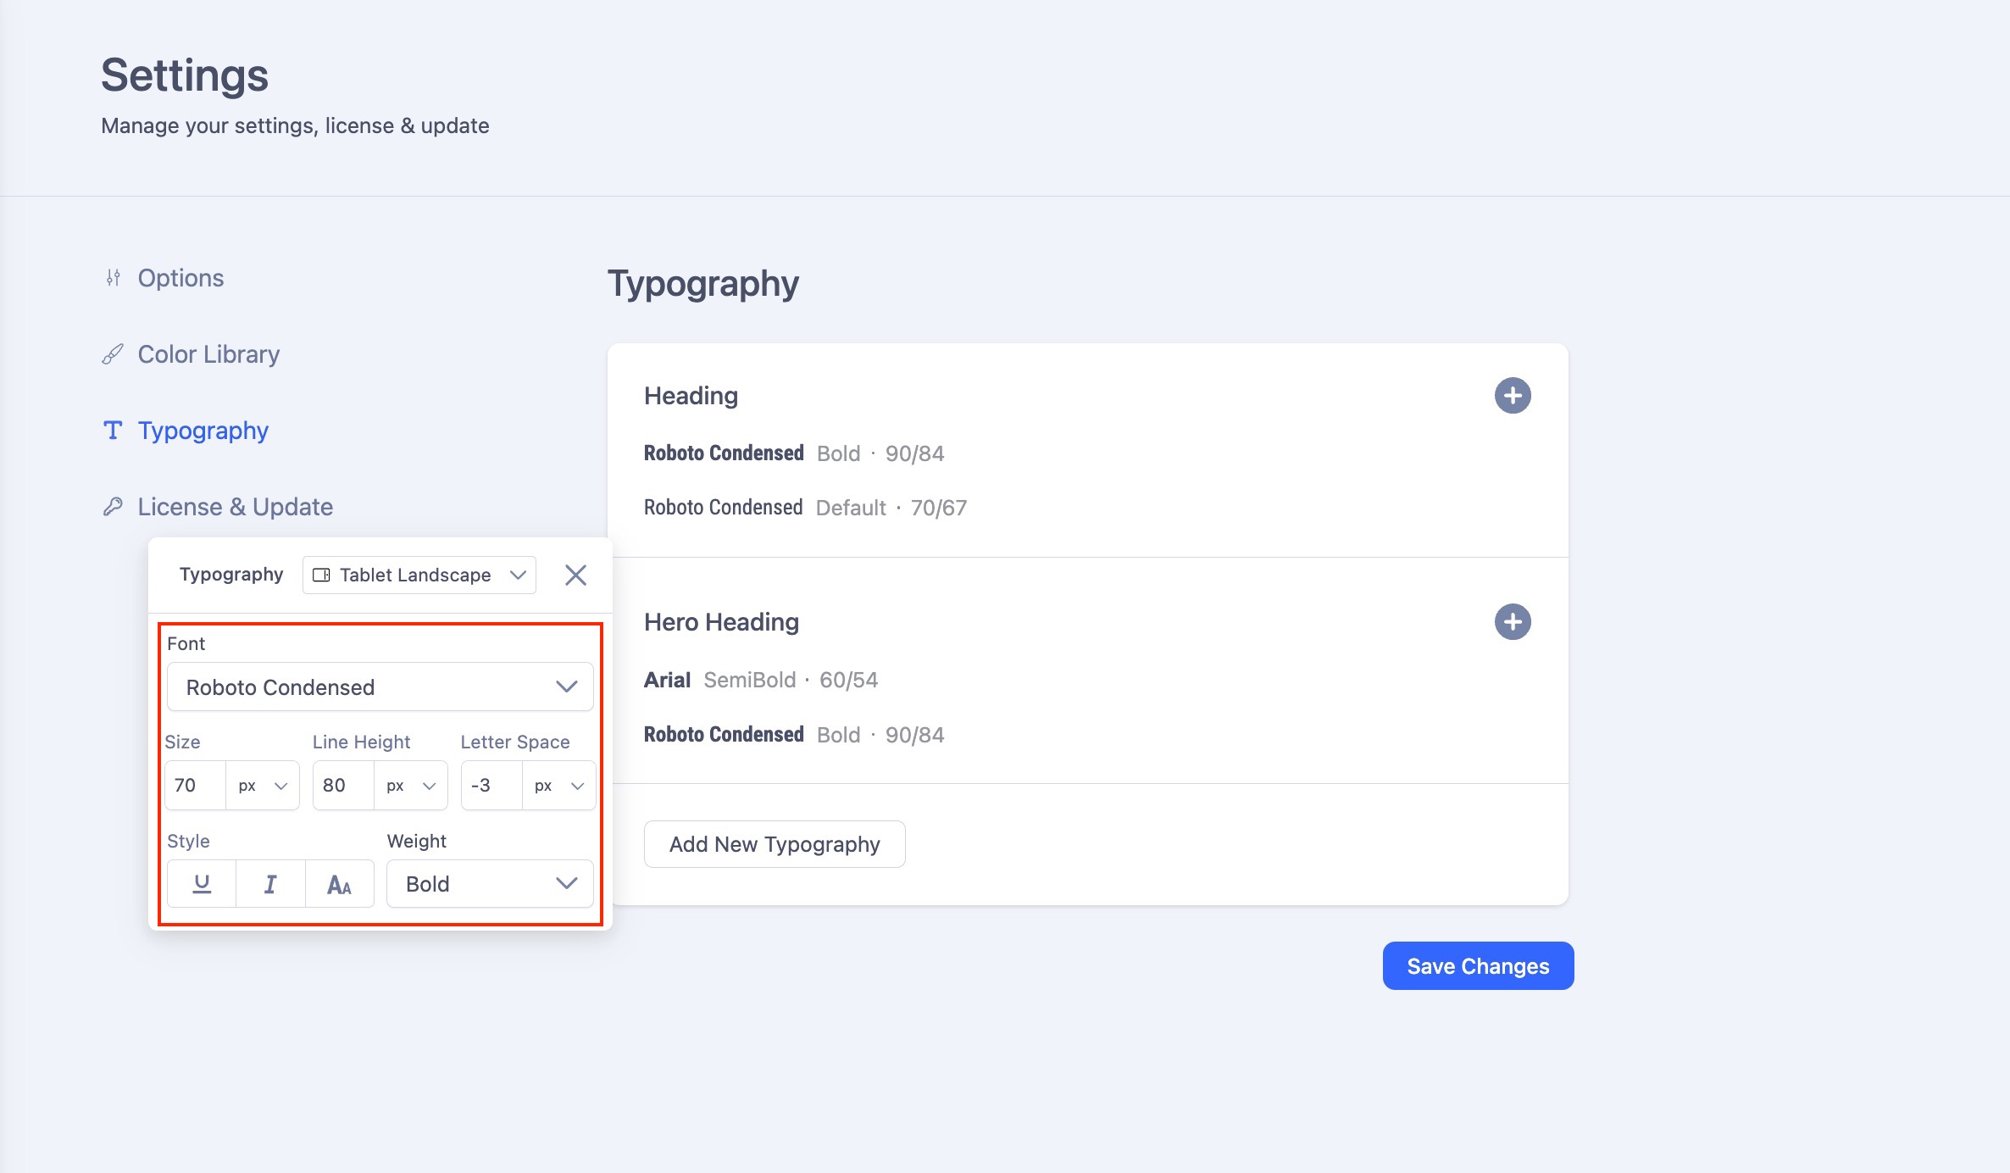Screen dimensions: 2010x1173
Task: Expand the Roboto Condensed font dropdown
Action: coord(380,687)
